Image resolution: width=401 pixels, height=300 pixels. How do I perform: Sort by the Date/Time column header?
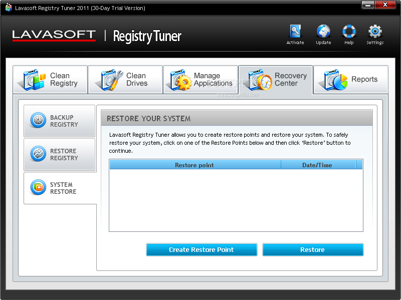coord(318,165)
